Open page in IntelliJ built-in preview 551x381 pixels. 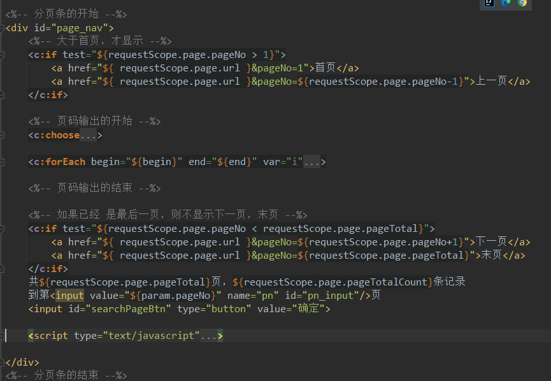pyautogui.click(x=489, y=3)
